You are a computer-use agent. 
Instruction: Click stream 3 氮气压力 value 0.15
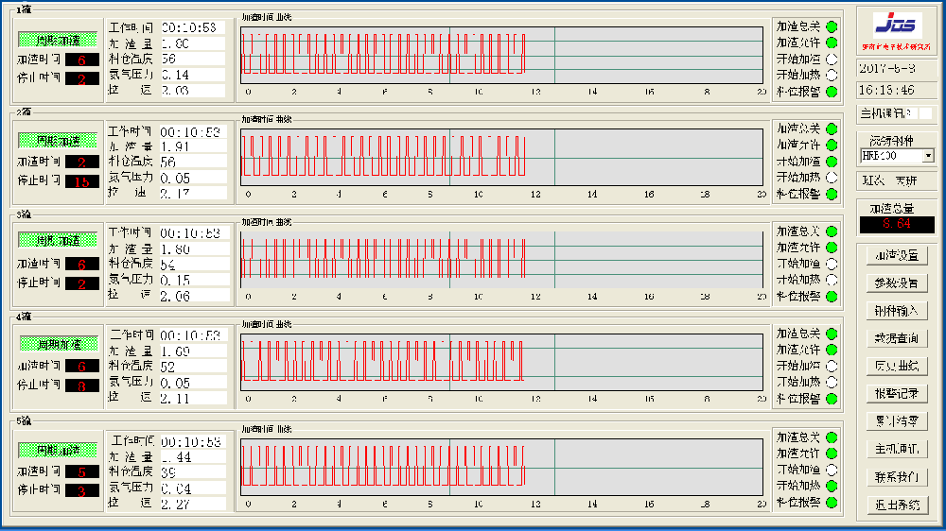(193, 281)
